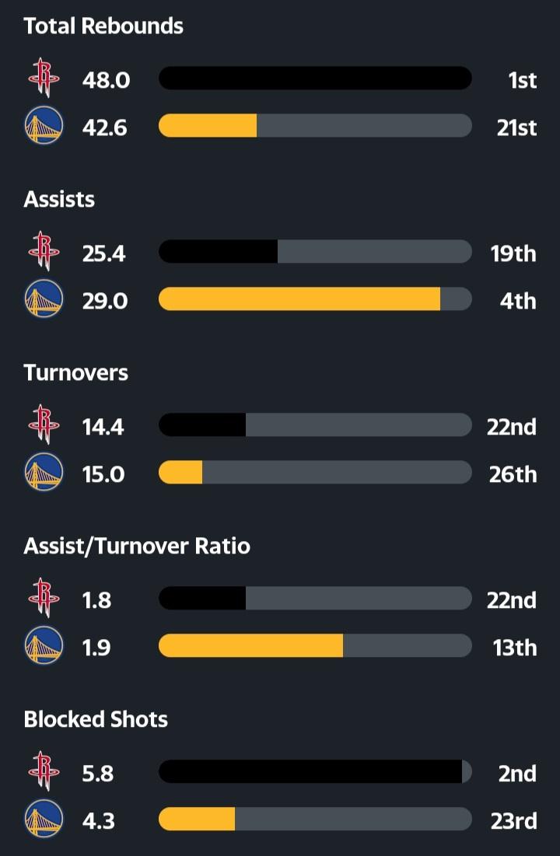The image size is (560, 856).
Task: Tap the Rockets logo under Blocked Shots
Action: click(44, 773)
